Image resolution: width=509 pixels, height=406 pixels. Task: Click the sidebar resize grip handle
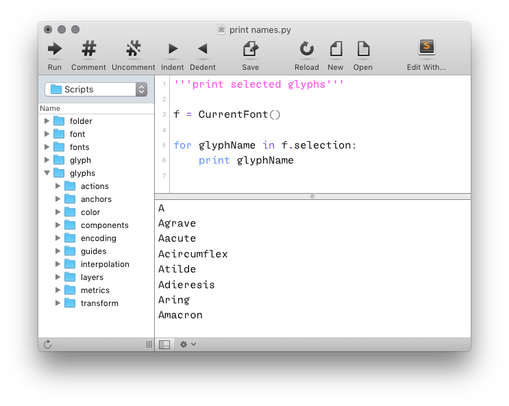pos(149,344)
